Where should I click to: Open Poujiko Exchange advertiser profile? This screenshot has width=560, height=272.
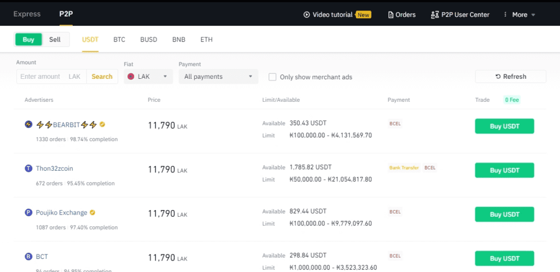pyautogui.click(x=61, y=213)
